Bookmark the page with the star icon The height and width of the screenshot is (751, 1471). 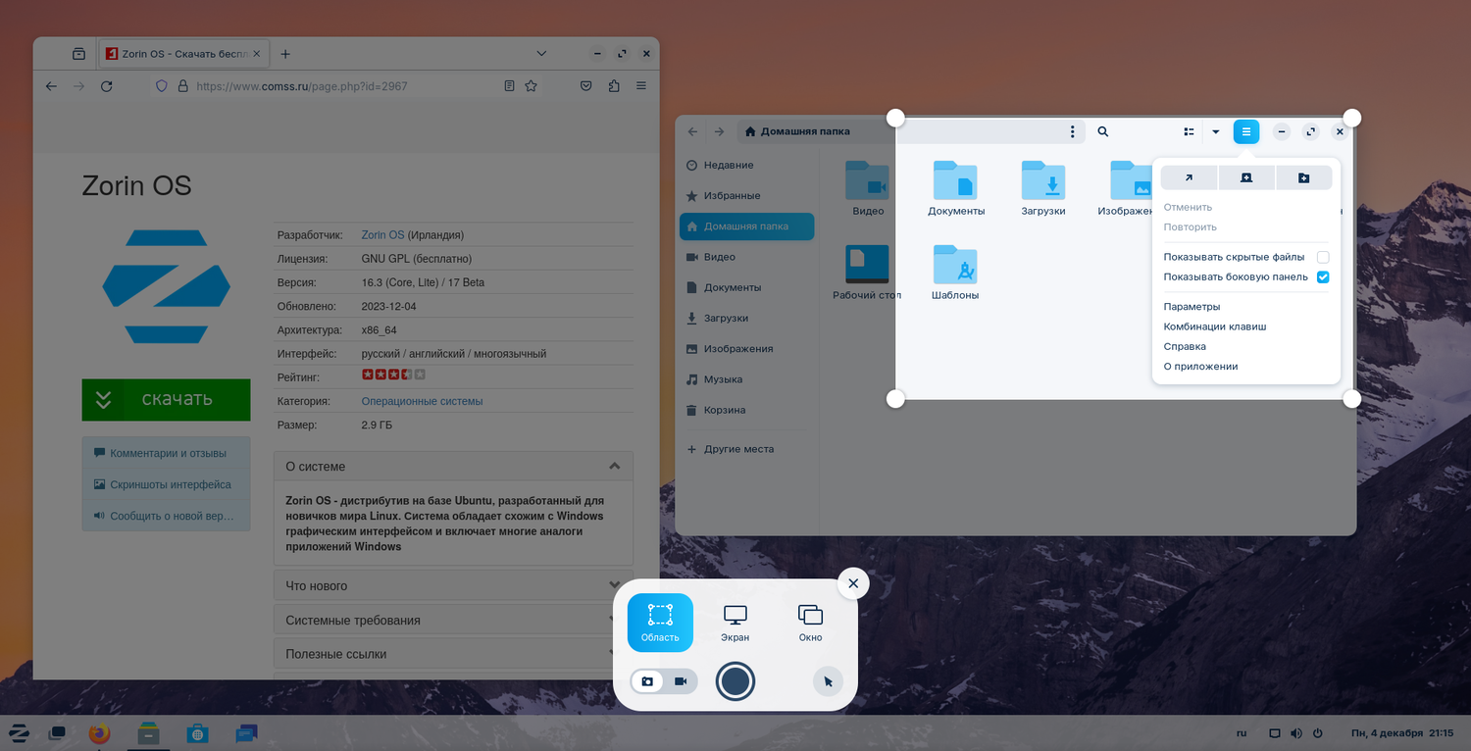point(531,86)
